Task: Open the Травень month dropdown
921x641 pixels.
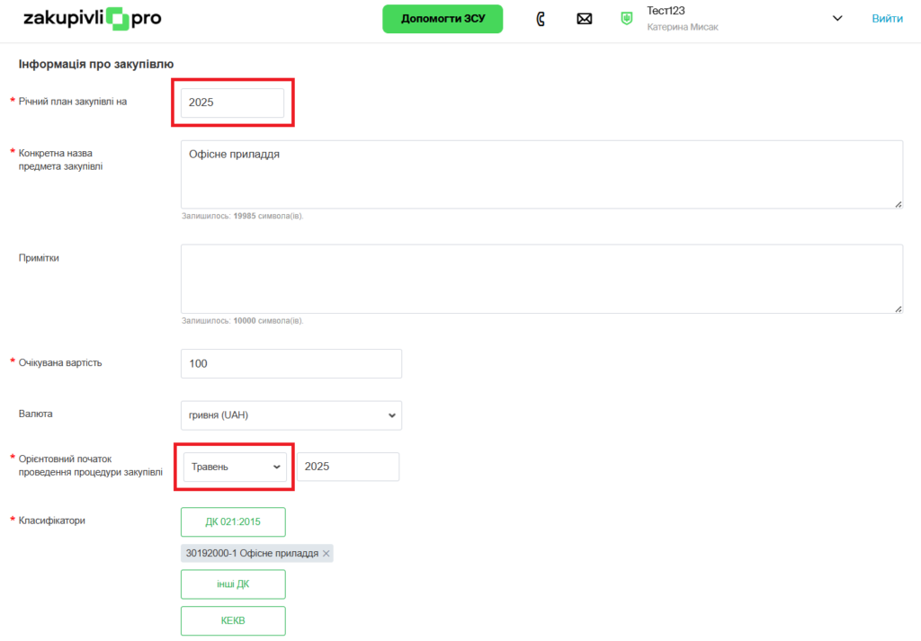Action: tap(235, 467)
